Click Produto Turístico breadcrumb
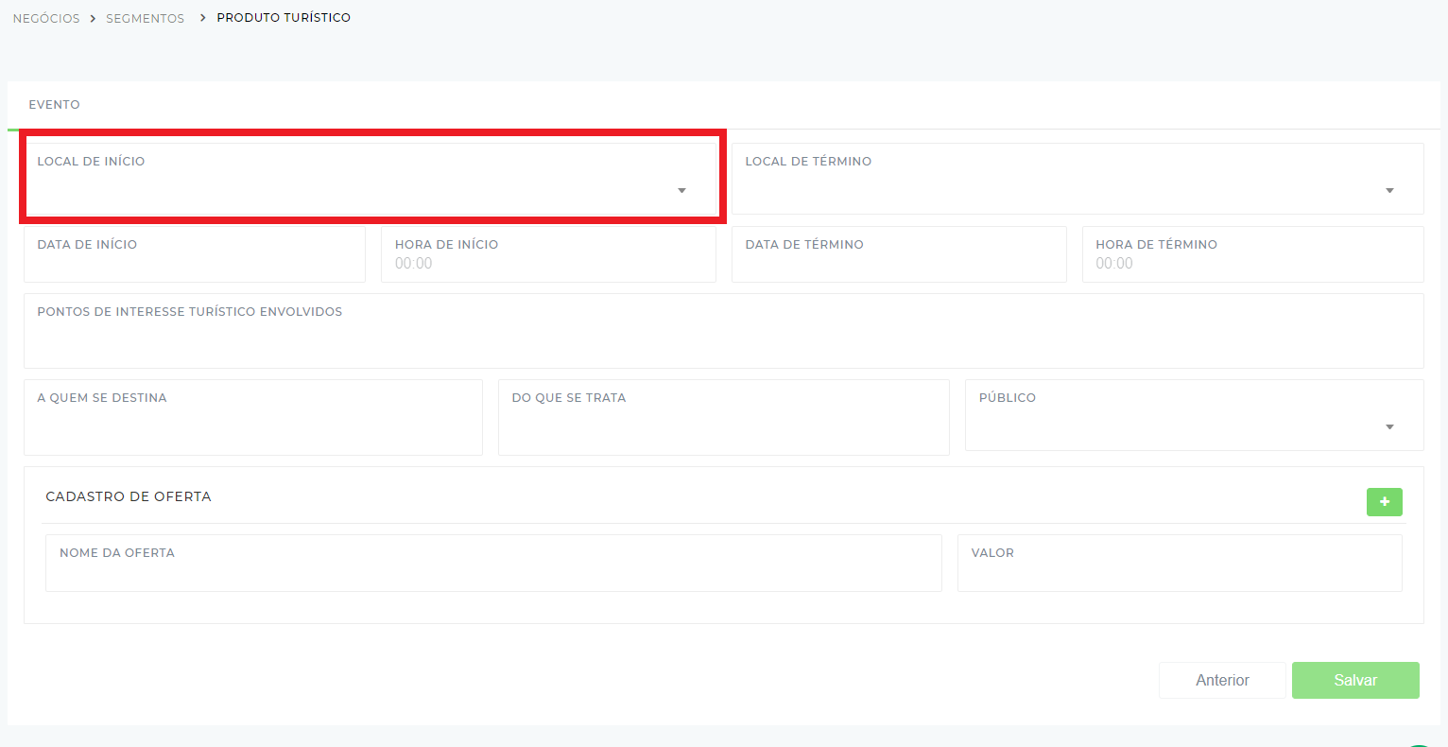The image size is (1448, 747). coord(284,18)
